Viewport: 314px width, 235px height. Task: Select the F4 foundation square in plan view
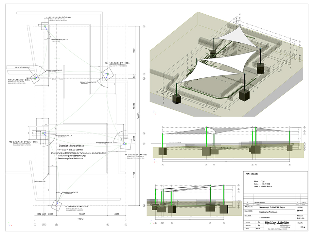(x=124, y=143)
